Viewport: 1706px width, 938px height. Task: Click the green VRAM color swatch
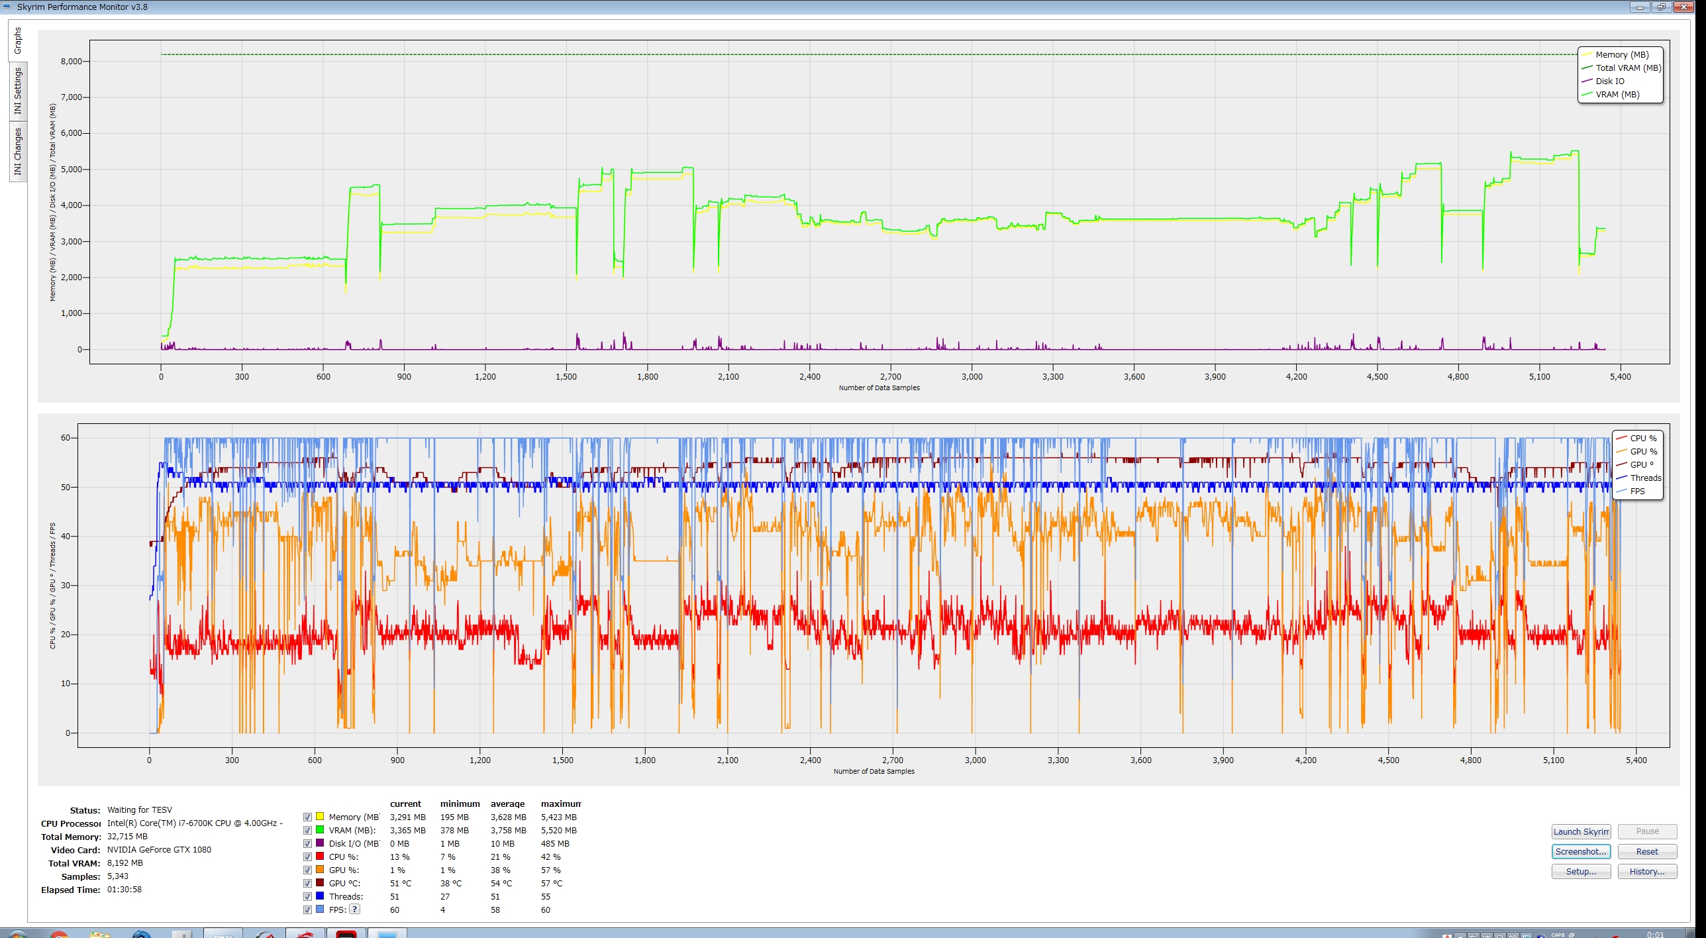click(320, 829)
